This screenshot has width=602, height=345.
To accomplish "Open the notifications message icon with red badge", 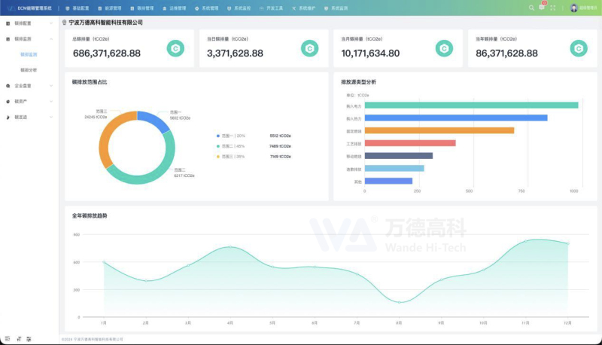I will 542,8.
